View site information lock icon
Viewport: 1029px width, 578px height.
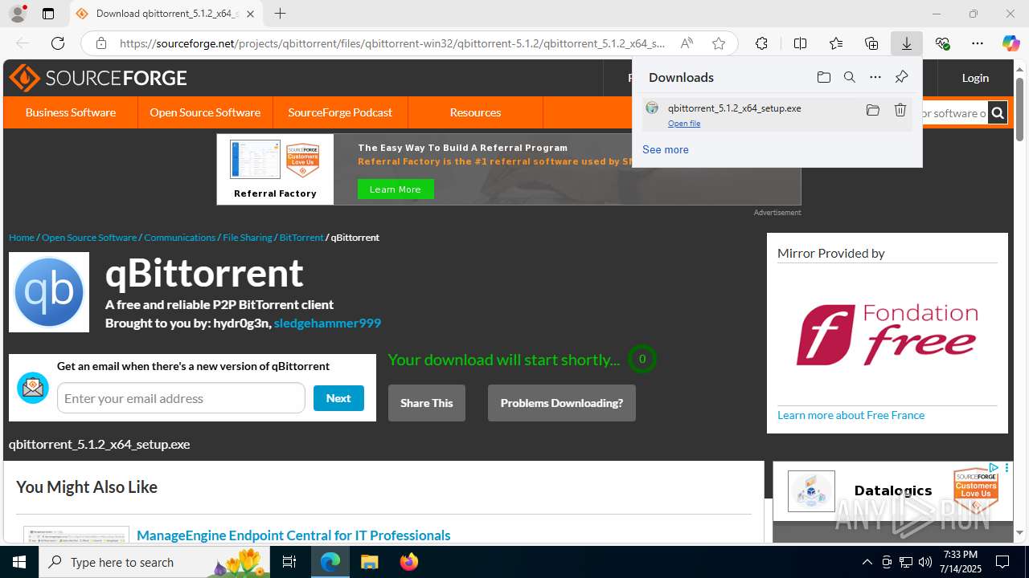[100, 43]
